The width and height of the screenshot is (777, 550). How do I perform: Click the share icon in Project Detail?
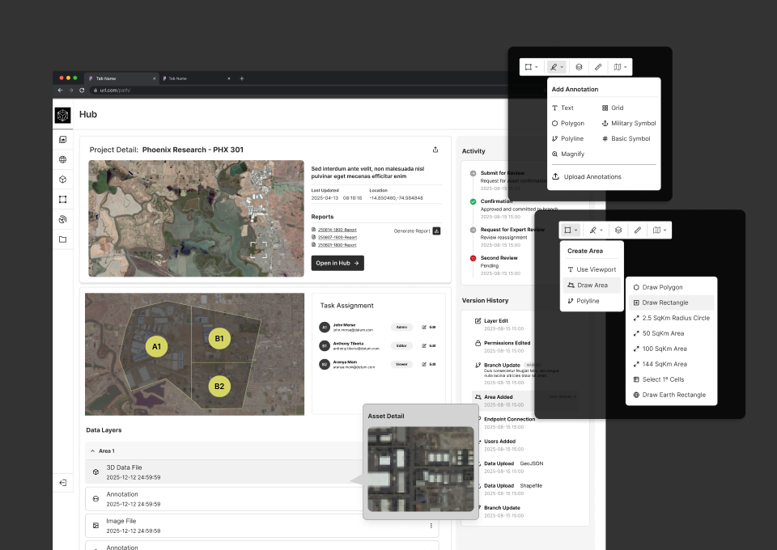435,150
